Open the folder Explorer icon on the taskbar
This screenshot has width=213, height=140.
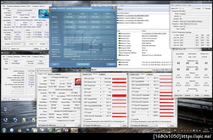pos(35,130)
